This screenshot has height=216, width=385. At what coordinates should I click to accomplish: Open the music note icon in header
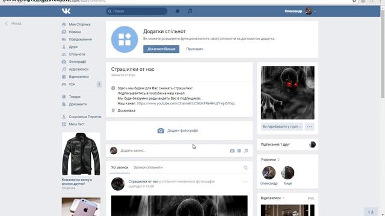(190, 11)
